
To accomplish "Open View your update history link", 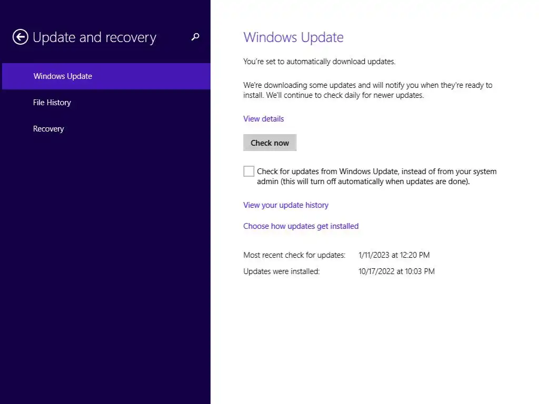I will 286,205.
